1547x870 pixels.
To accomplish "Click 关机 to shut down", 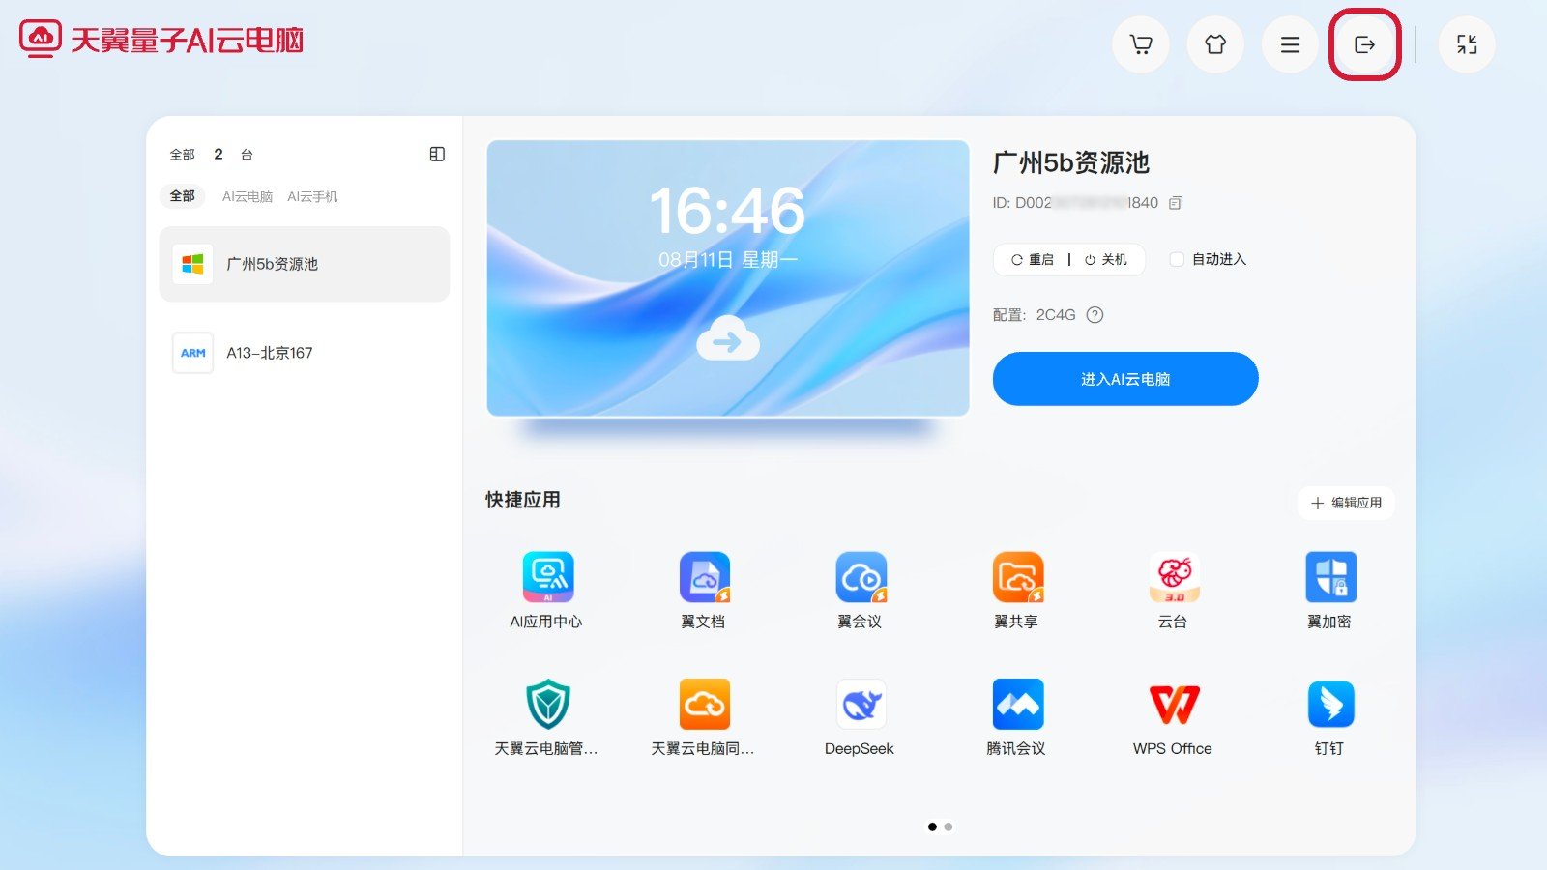I will coord(1106,260).
